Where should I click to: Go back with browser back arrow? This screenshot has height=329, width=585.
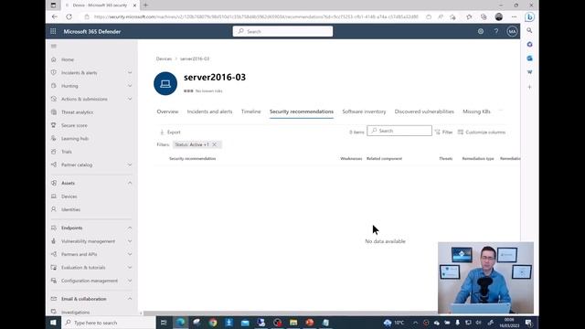tap(55, 16)
